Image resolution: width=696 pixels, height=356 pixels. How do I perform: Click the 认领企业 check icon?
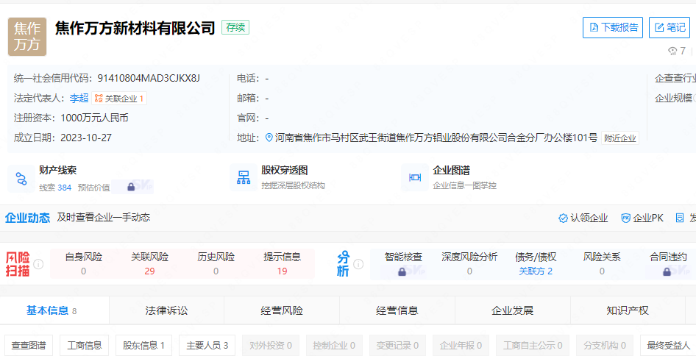tap(563, 218)
